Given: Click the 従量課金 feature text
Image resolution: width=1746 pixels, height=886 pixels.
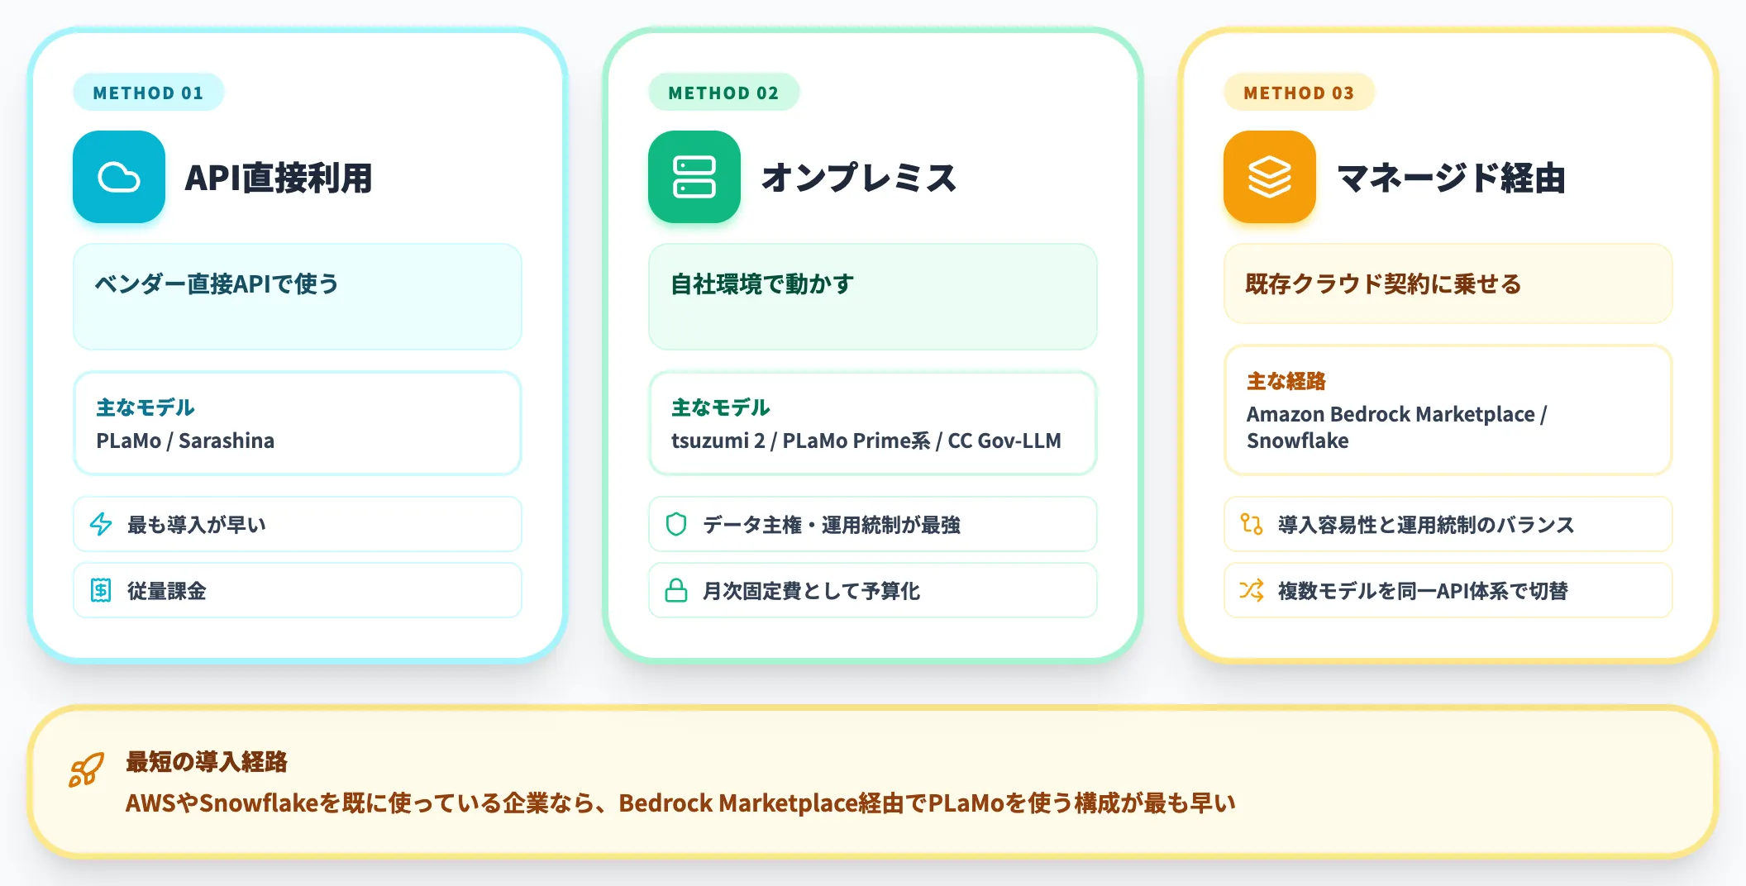Looking at the screenshot, I should (x=167, y=591).
